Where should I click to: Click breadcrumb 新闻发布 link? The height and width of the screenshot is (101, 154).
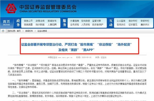click(29, 31)
